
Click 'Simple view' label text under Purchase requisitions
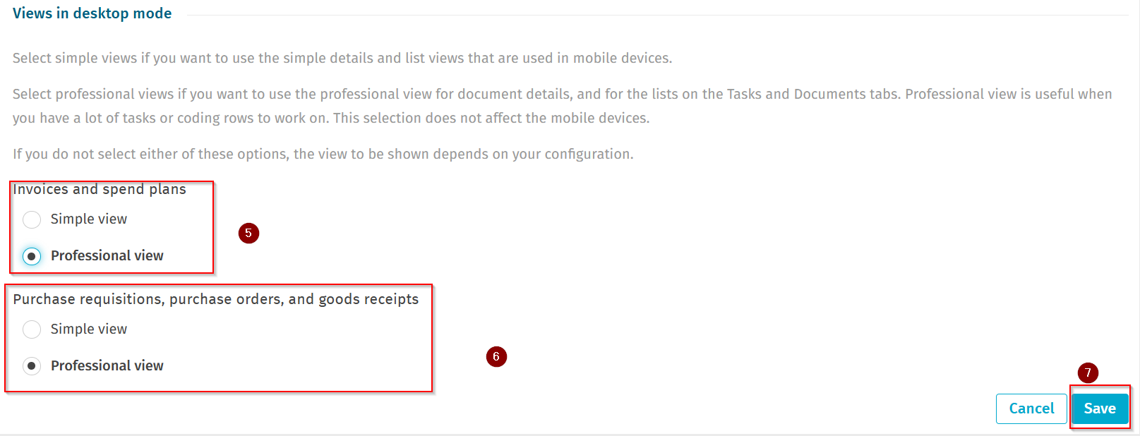(89, 329)
